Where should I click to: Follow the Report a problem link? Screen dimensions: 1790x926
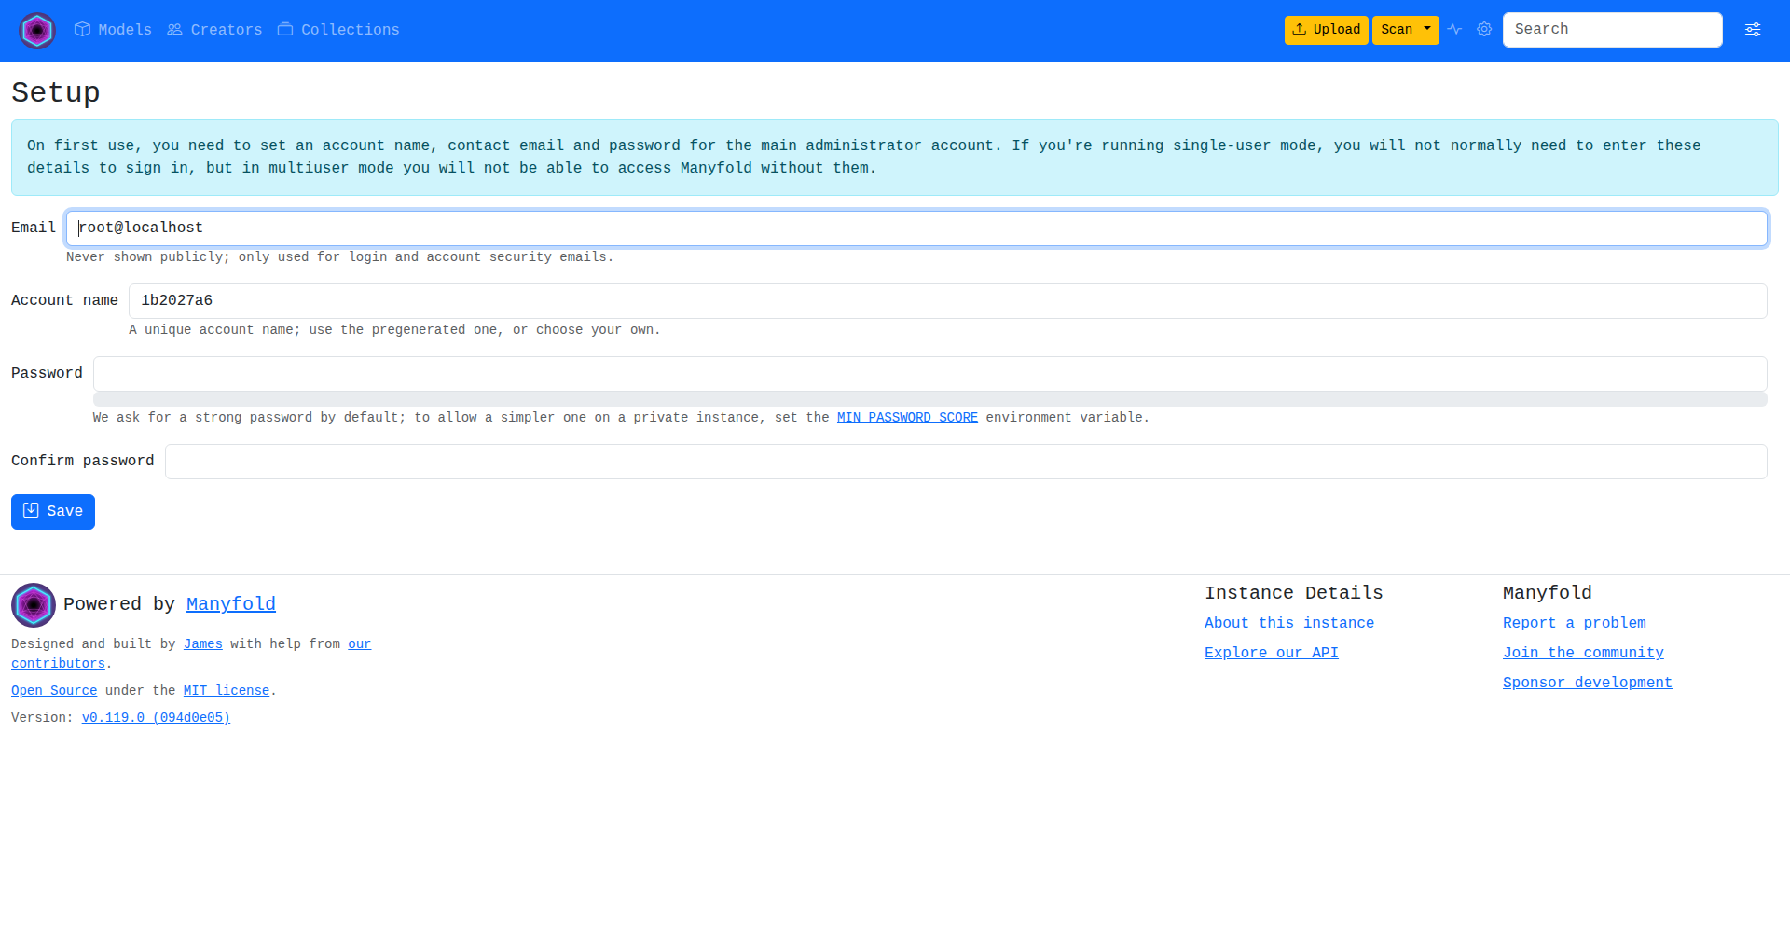1574,623
